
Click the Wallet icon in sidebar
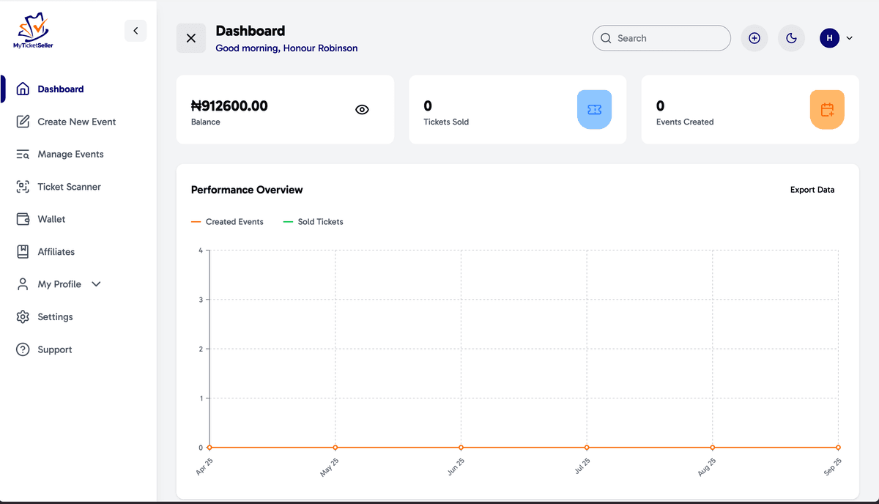23,219
